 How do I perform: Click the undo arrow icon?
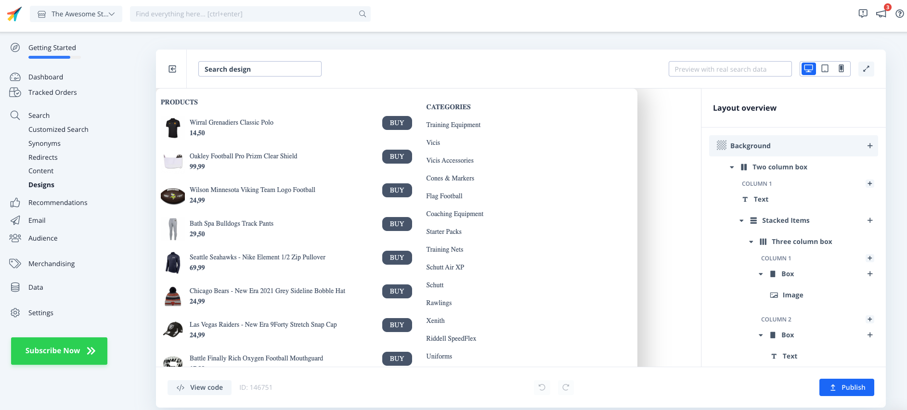[542, 387]
